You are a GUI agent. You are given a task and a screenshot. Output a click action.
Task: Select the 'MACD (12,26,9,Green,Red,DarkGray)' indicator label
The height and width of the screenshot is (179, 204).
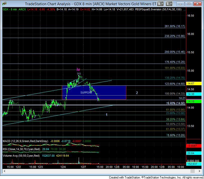(x=25, y=141)
